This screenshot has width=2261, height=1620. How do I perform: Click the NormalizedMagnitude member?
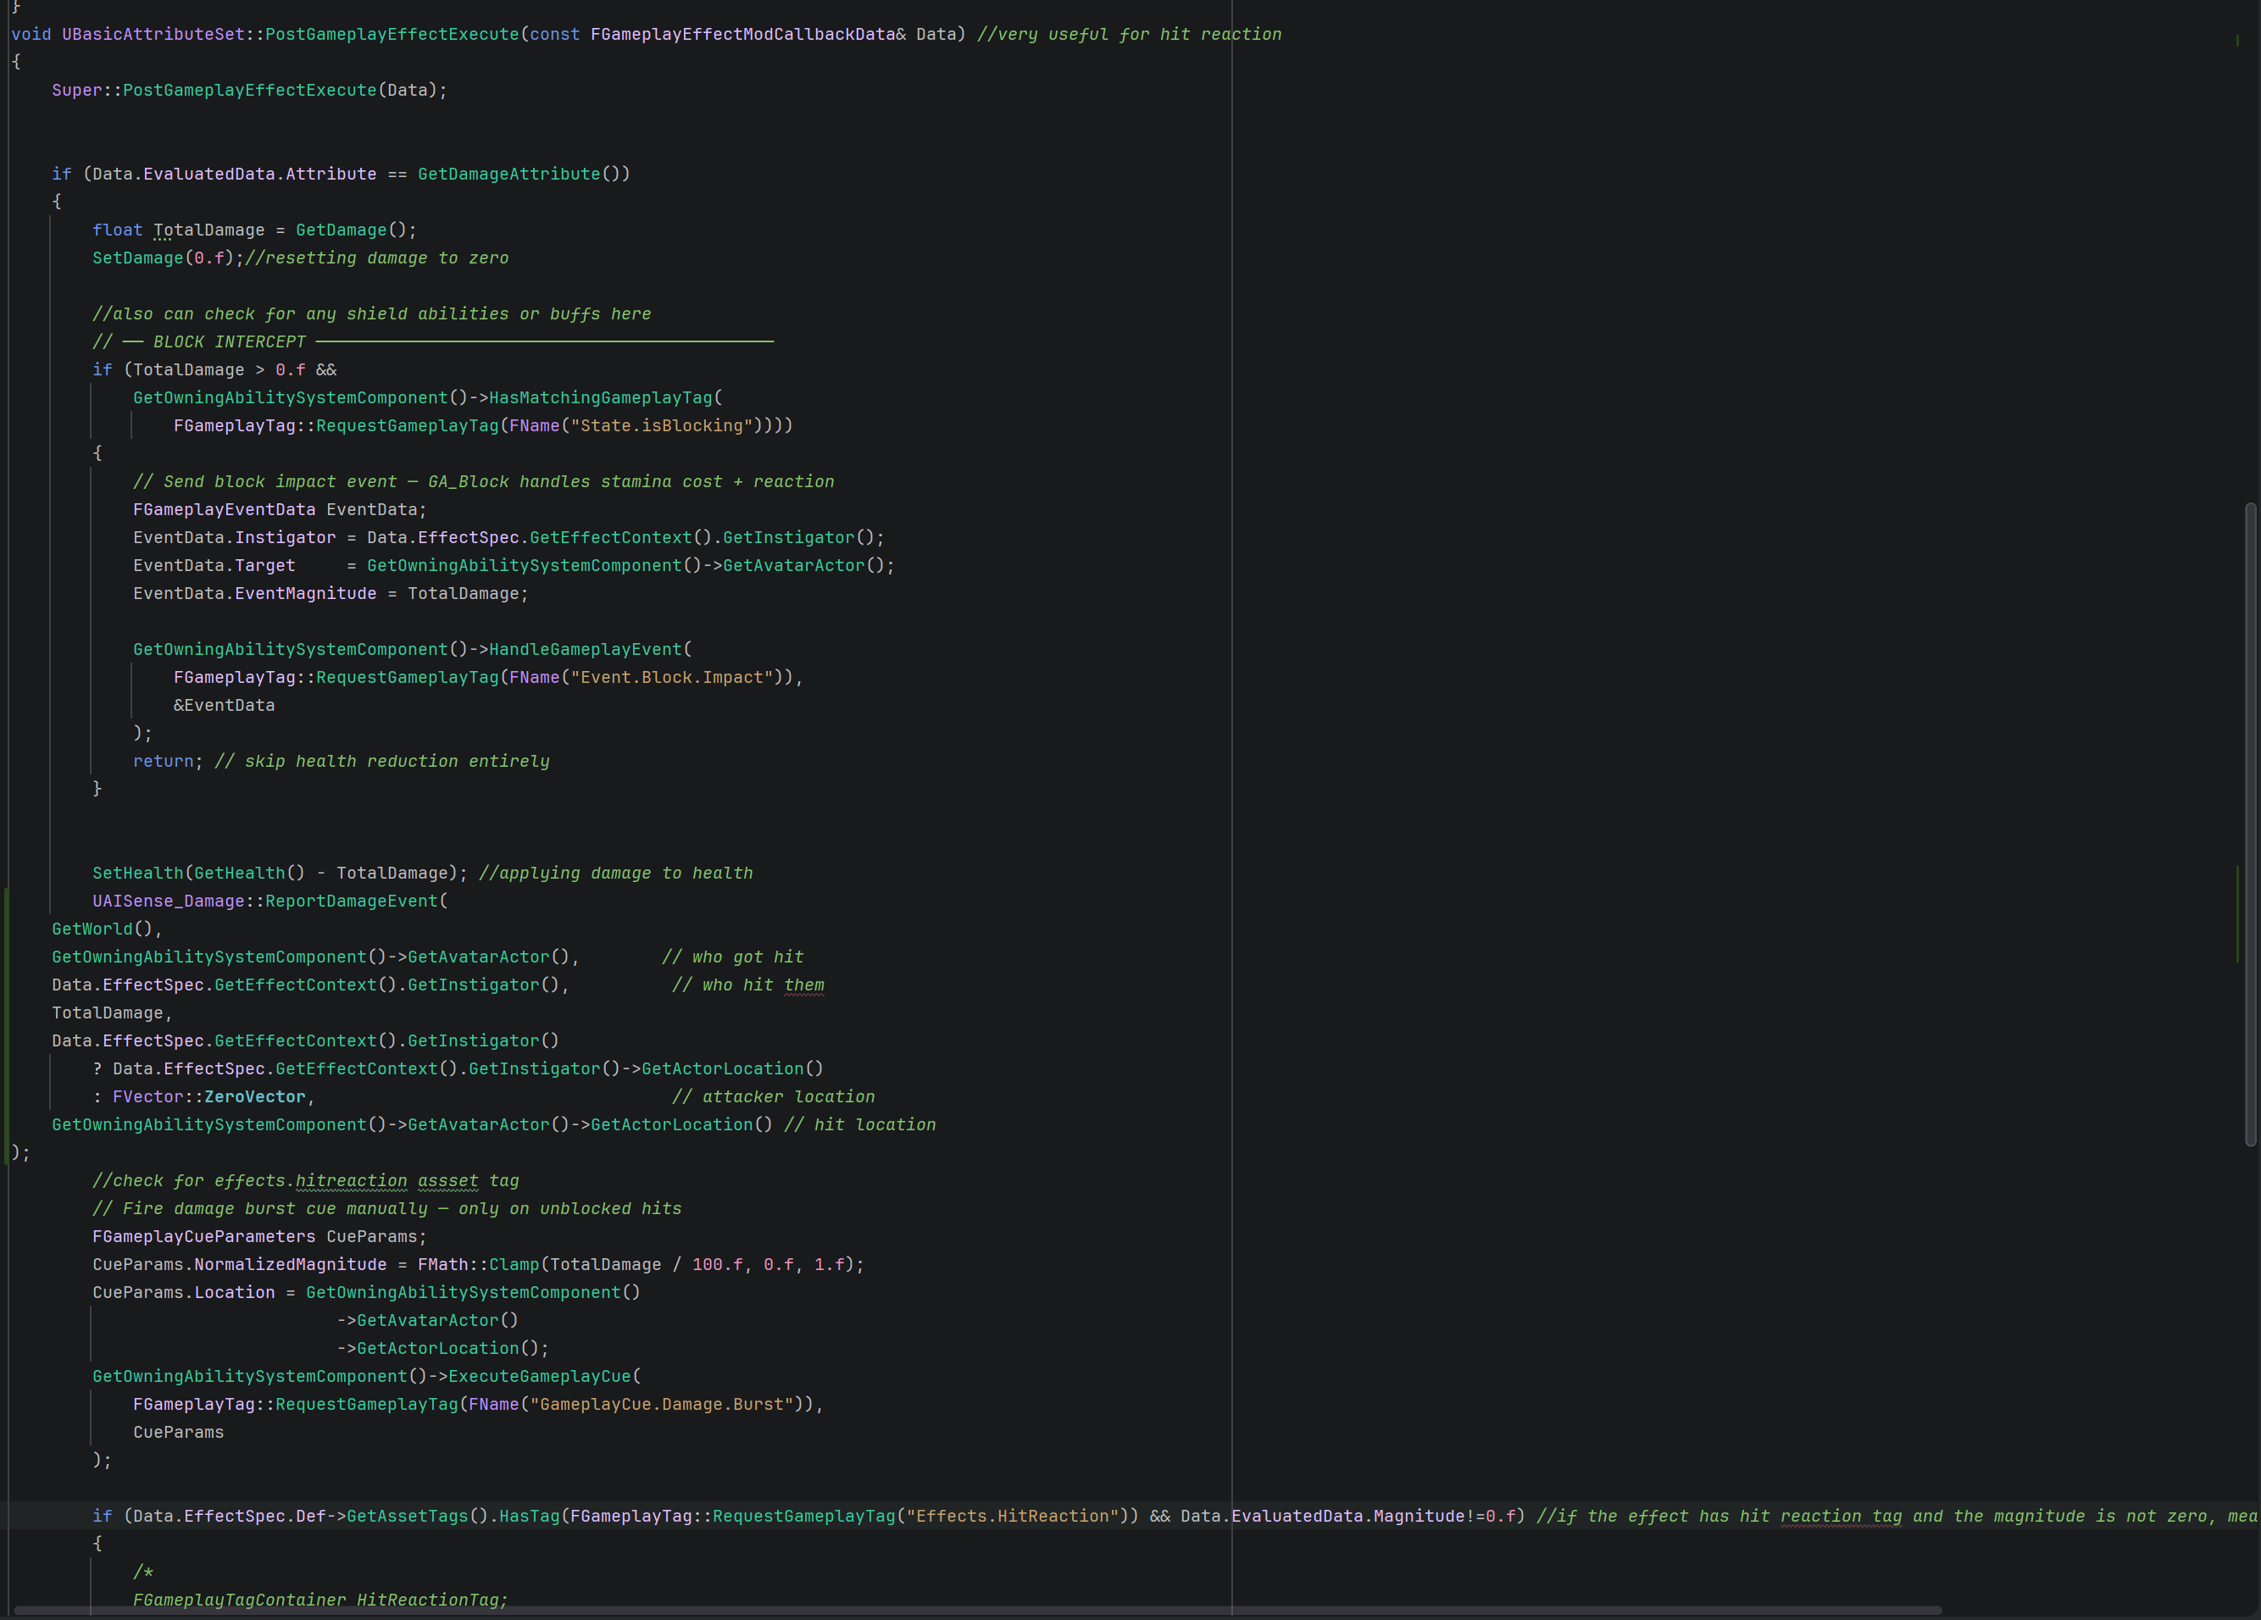(290, 1263)
